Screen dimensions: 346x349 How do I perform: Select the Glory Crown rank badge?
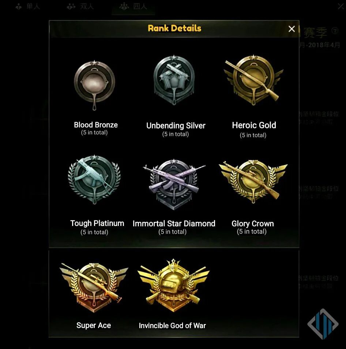point(253,182)
